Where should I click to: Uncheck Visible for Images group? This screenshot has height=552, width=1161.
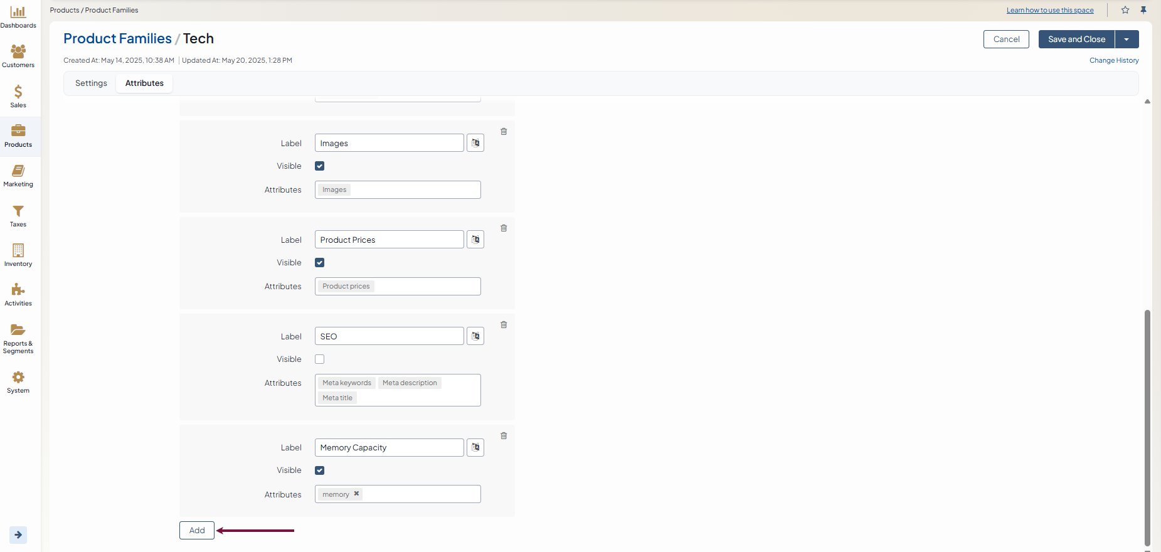(320, 166)
